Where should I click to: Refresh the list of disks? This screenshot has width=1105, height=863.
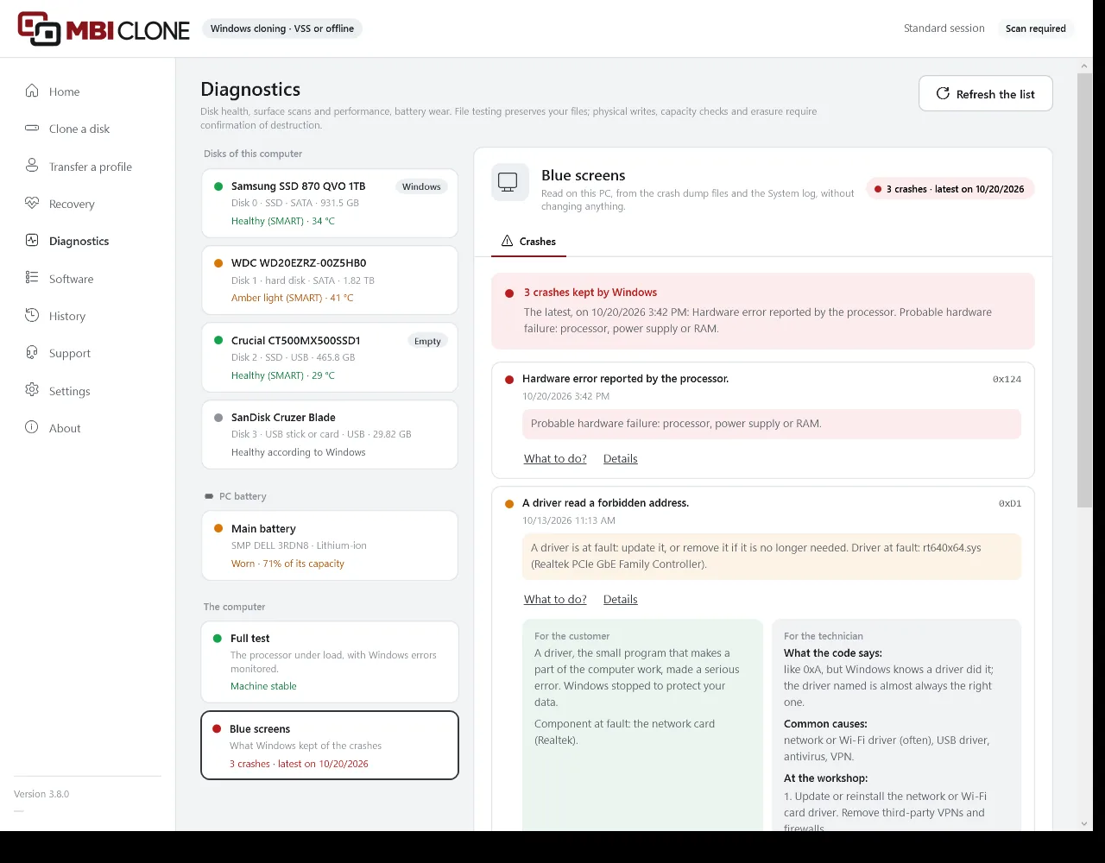tap(986, 94)
